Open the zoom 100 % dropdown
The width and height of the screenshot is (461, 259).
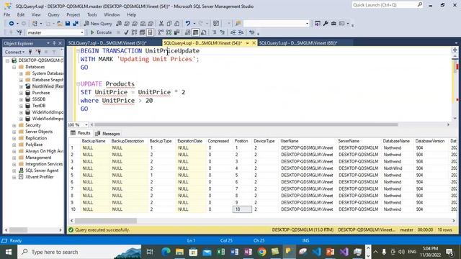coord(86,124)
